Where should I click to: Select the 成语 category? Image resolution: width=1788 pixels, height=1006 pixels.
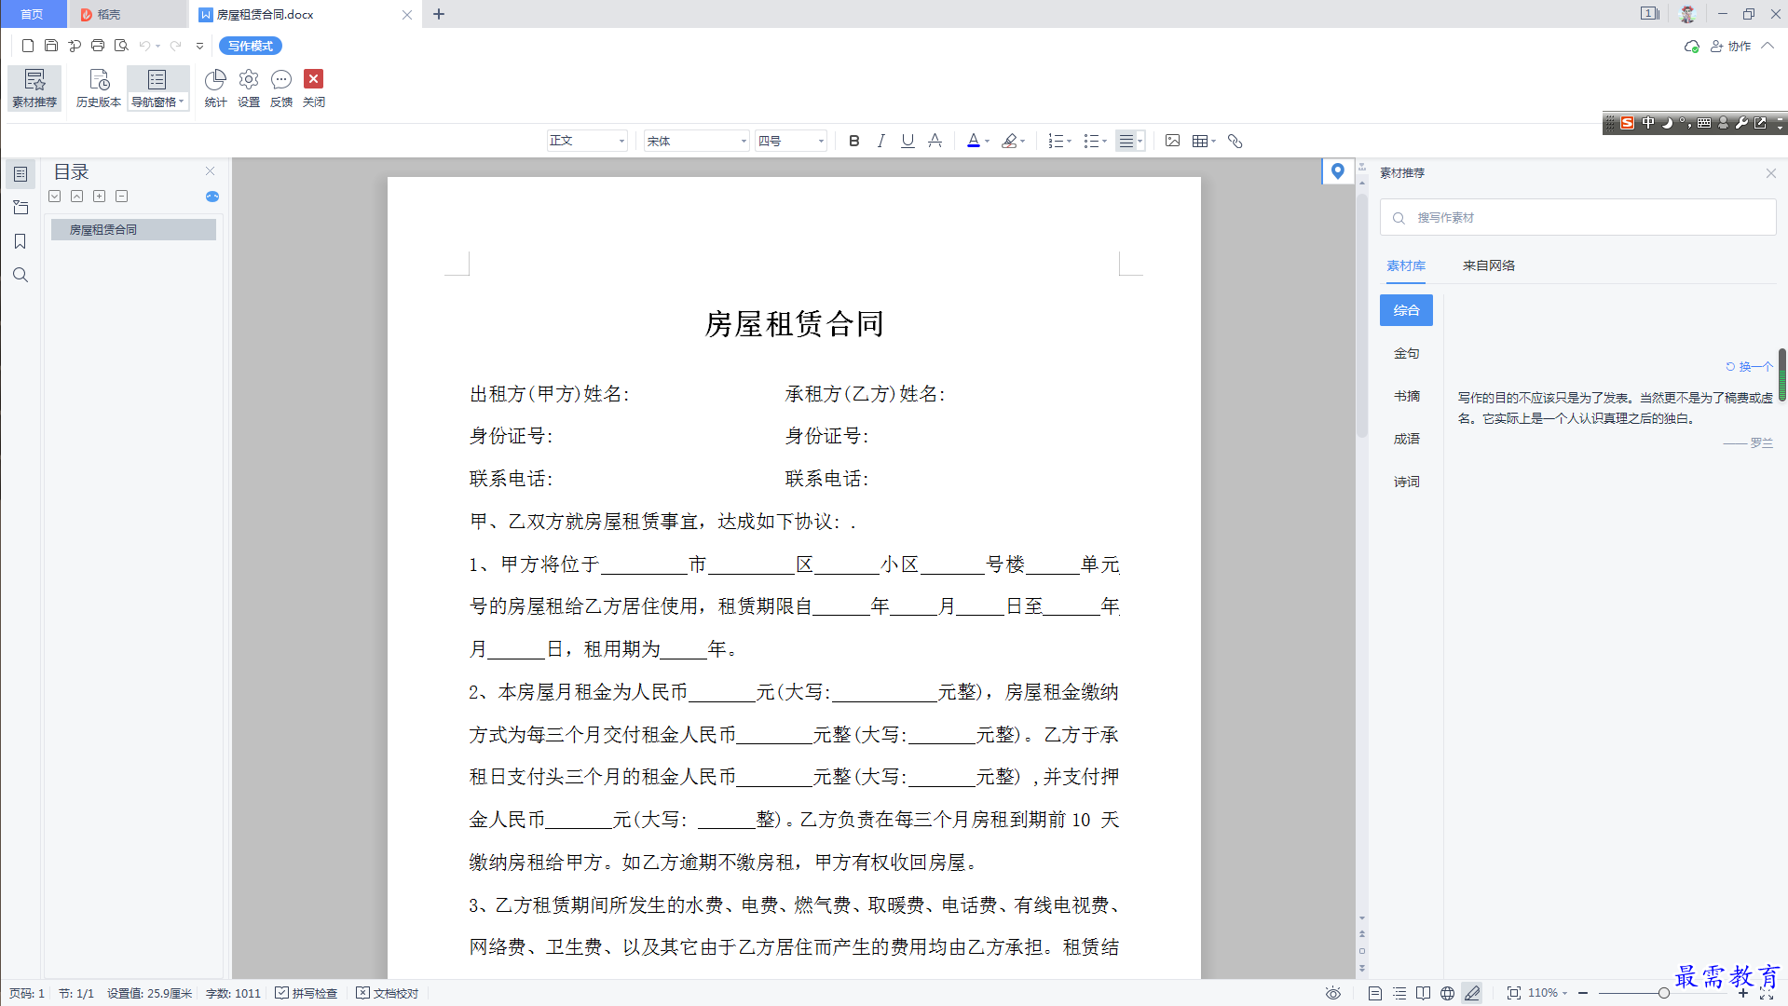(1406, 439)
